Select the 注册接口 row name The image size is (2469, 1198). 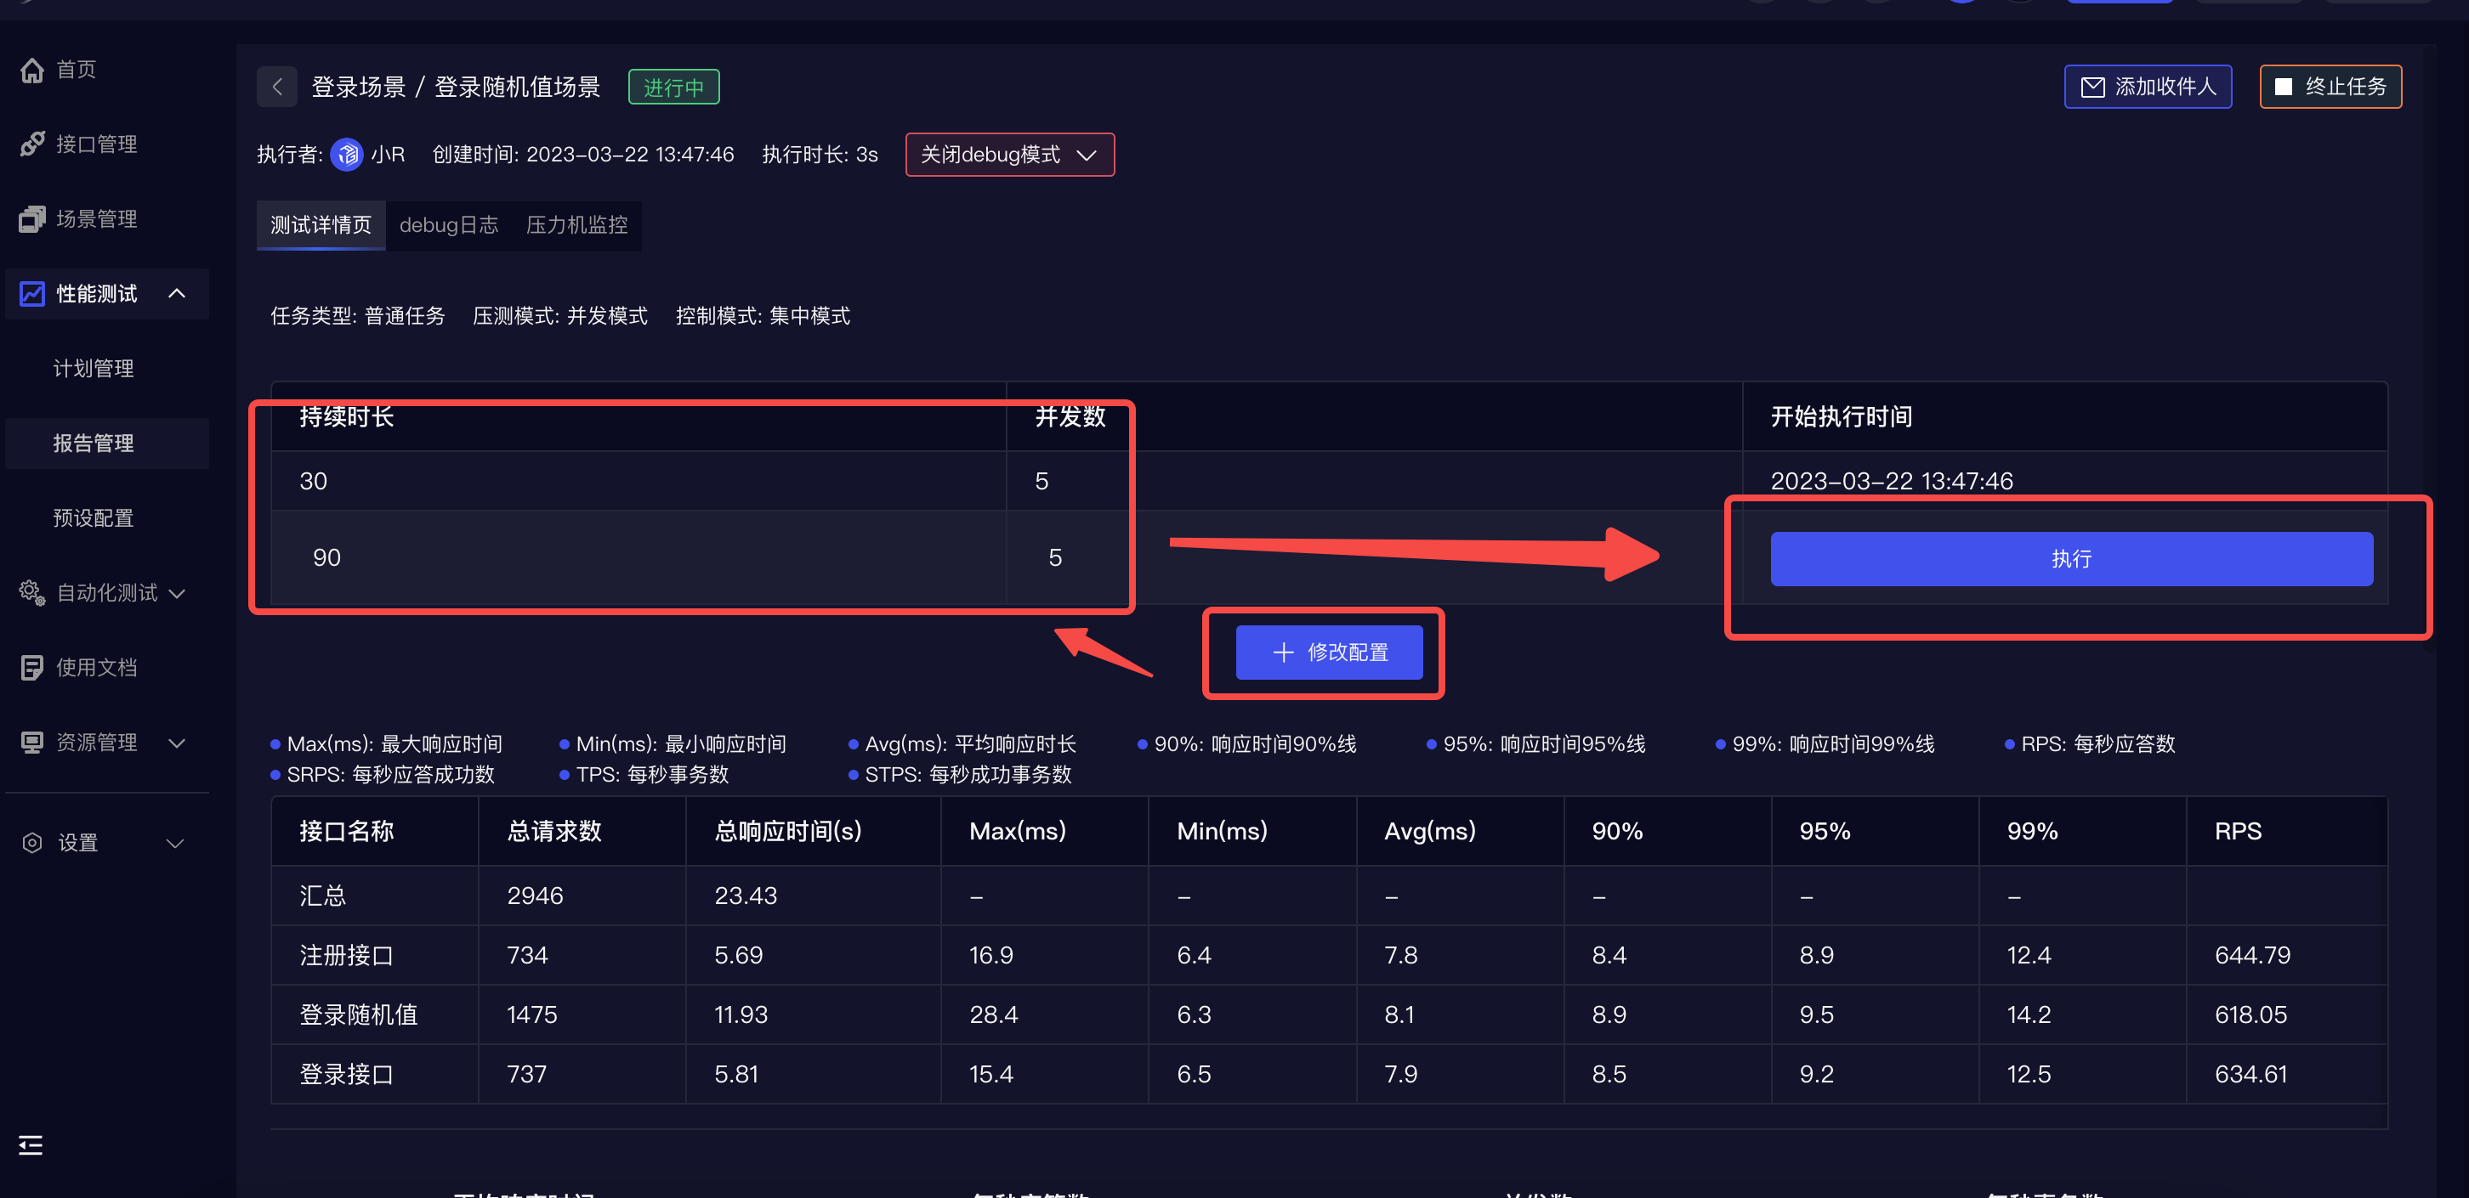[346, 955]
